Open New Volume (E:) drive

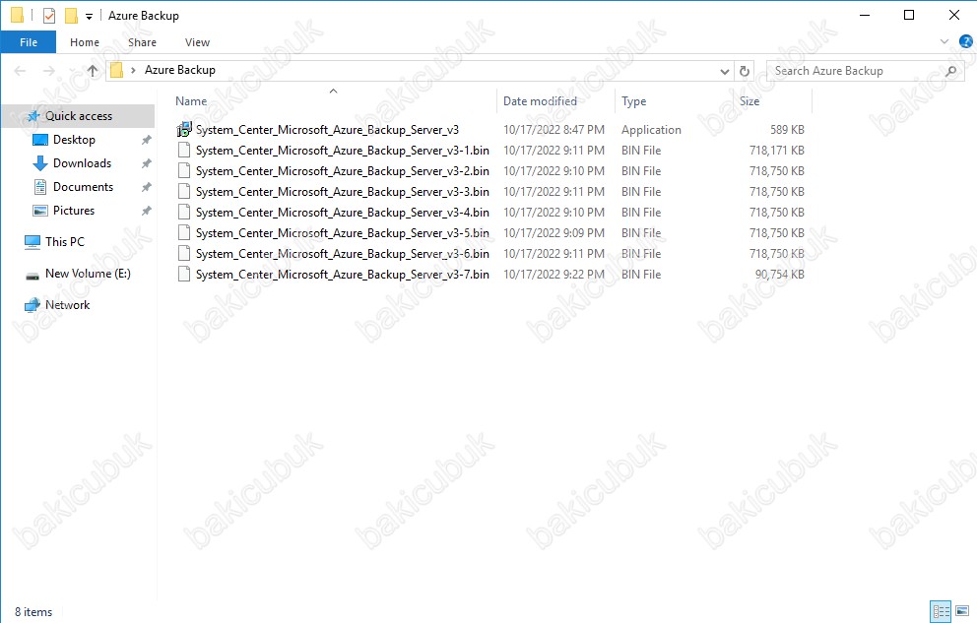coord(88,274)
